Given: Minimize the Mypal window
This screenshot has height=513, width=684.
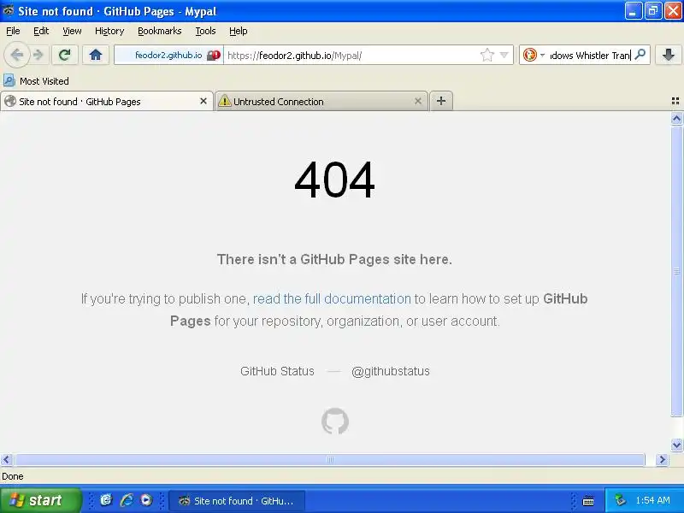Looking at the screenshot, I should [x=633, y=11].
